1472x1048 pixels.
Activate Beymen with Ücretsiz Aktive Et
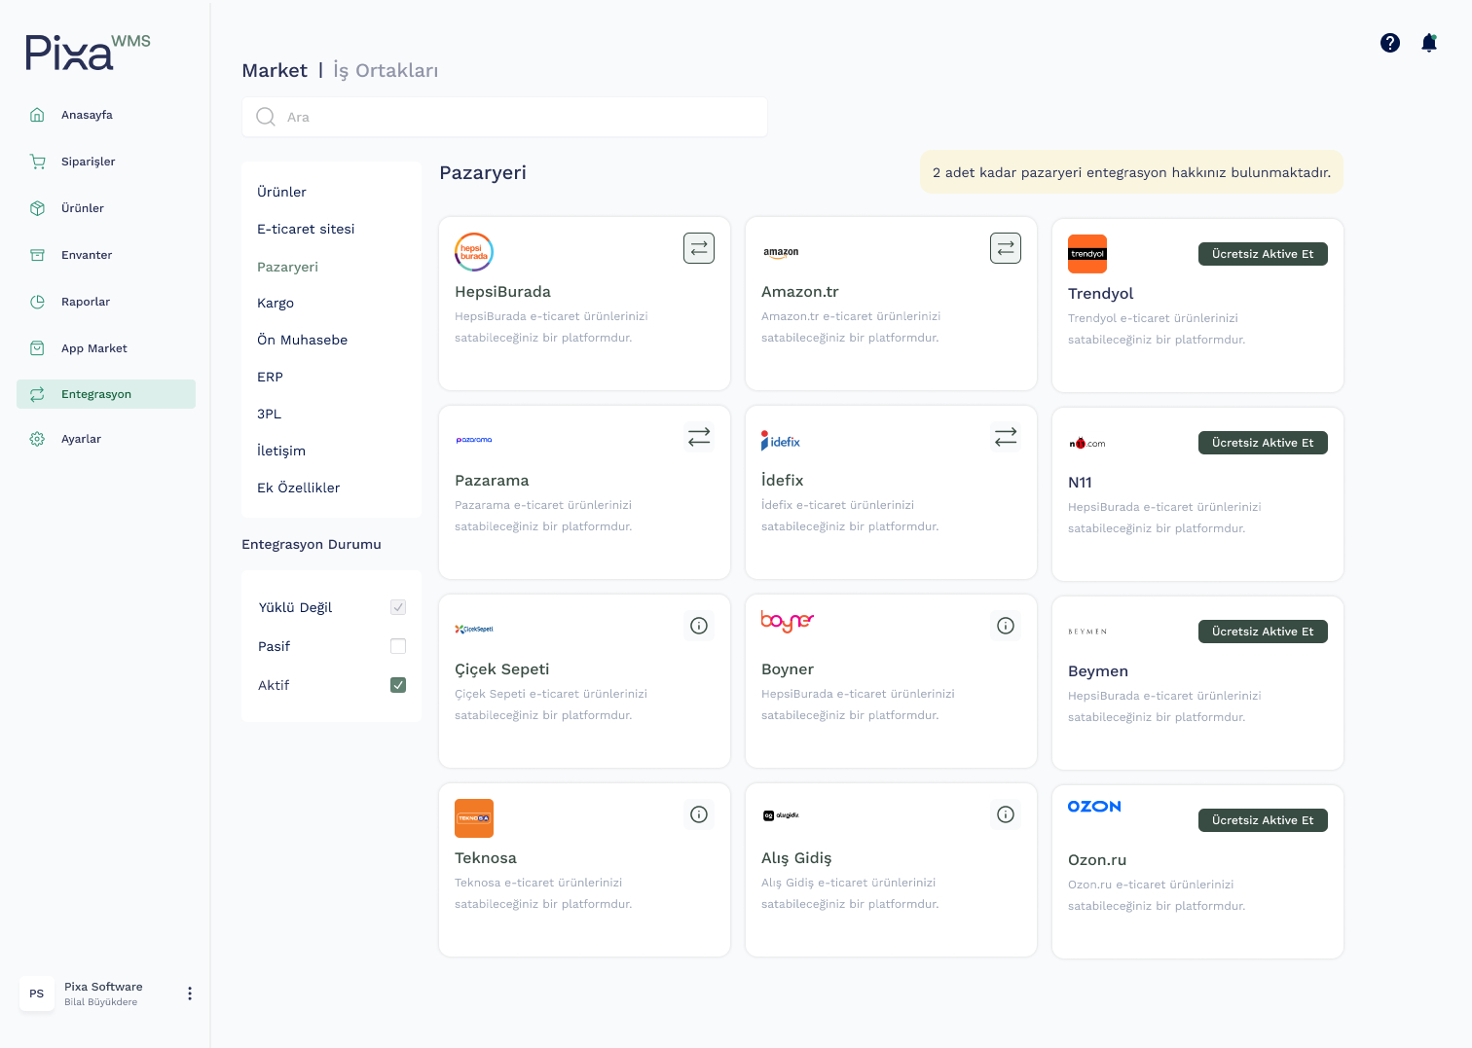1263,632
